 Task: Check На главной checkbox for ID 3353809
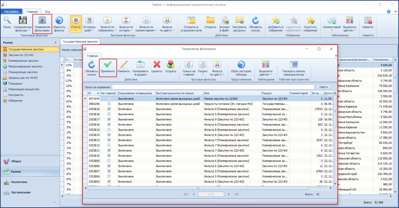[x=109, y=161]
